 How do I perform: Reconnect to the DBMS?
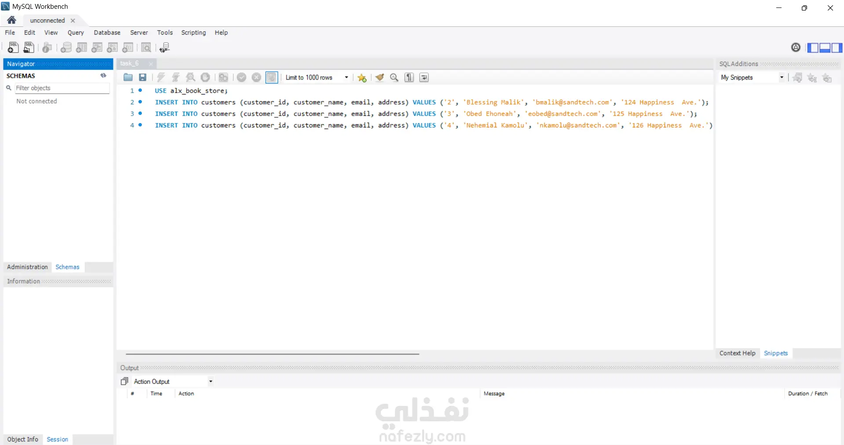pyautogui.click(x=164, y=47)
